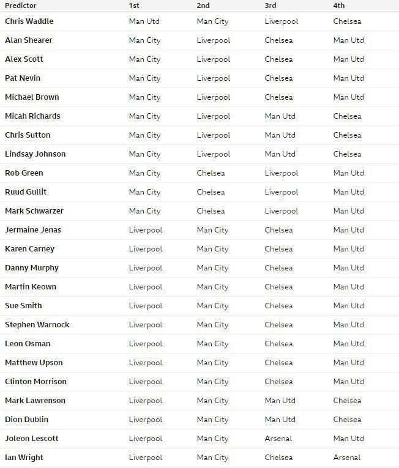Click Chris Waddle's Man Utd 1st-place pick

click(144, 21)
